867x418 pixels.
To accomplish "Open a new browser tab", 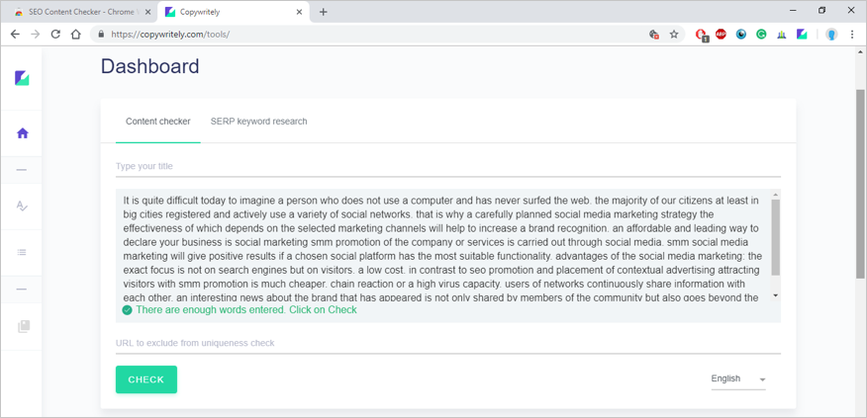I will [x=324, y=12].
